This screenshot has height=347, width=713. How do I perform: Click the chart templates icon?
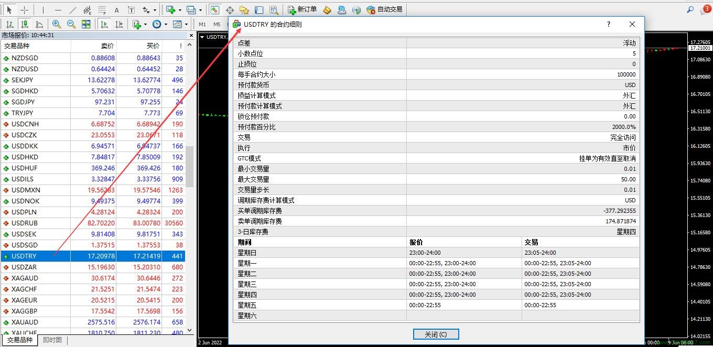[177, 24]
